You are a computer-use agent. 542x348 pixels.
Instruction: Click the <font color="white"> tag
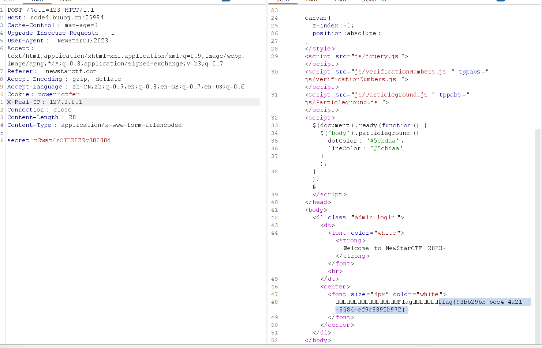pos(366,233)
